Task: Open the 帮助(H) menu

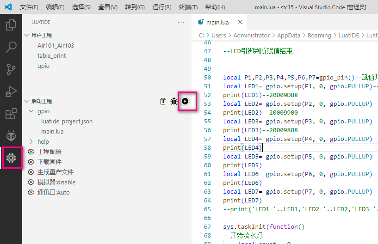Action: coord(215,7)
